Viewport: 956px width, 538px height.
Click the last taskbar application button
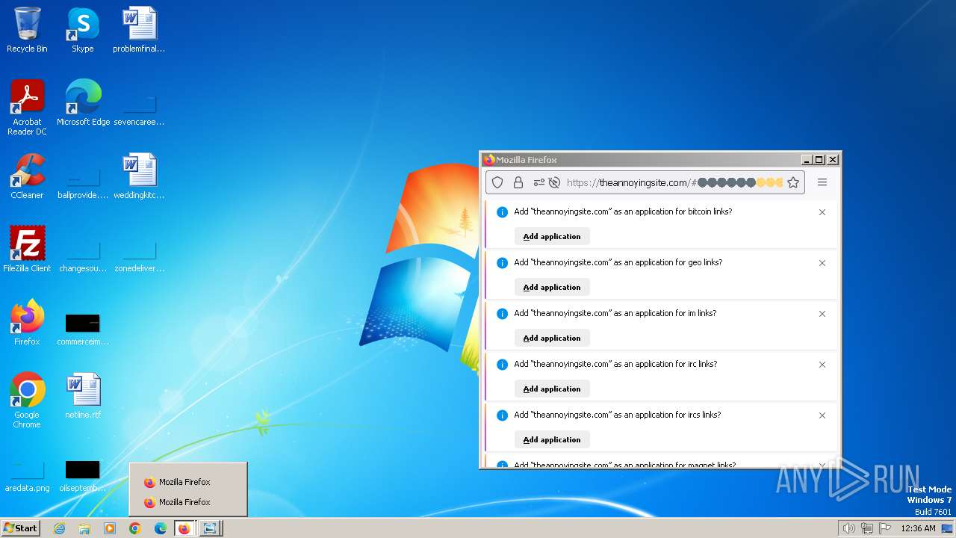(210, 528)
